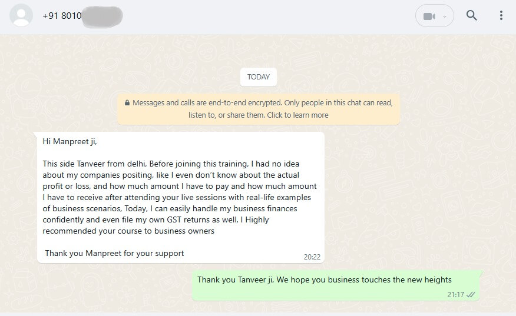516x316 pixels.
Task: Click the 21:17 timestamp on sent message
Action: tap(455, 294)
